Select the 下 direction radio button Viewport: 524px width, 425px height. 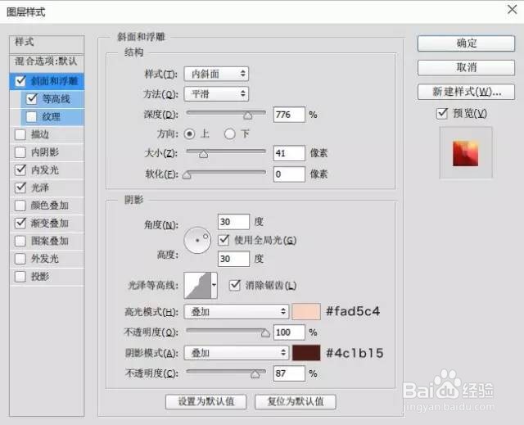[229, 134]
